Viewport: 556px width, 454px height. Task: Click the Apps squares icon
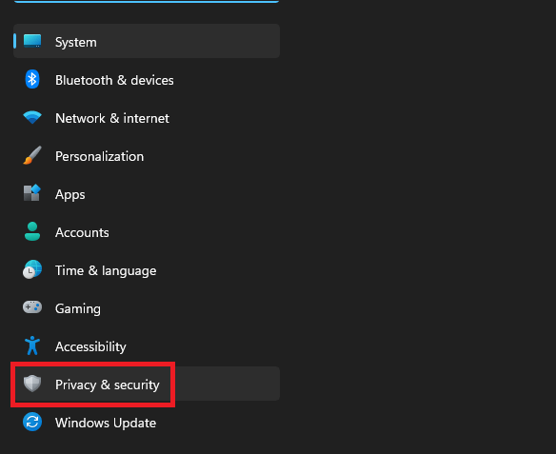coord(32,193)
